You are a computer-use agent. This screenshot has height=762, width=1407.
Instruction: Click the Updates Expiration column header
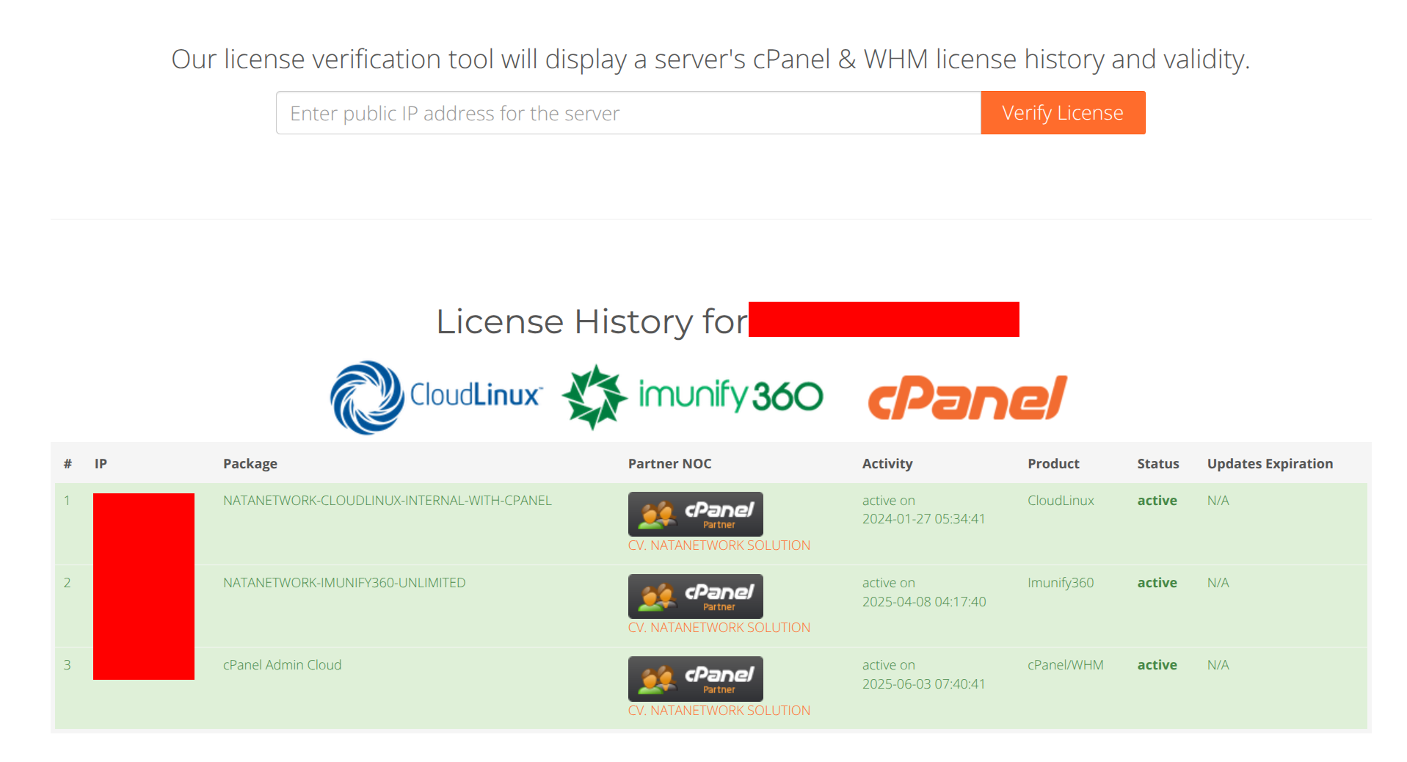[1270, 463]
